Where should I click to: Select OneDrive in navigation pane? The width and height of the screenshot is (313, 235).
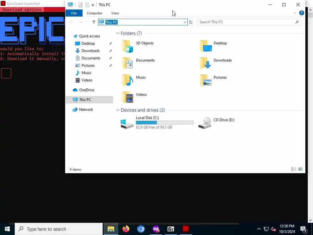[87, 90]
